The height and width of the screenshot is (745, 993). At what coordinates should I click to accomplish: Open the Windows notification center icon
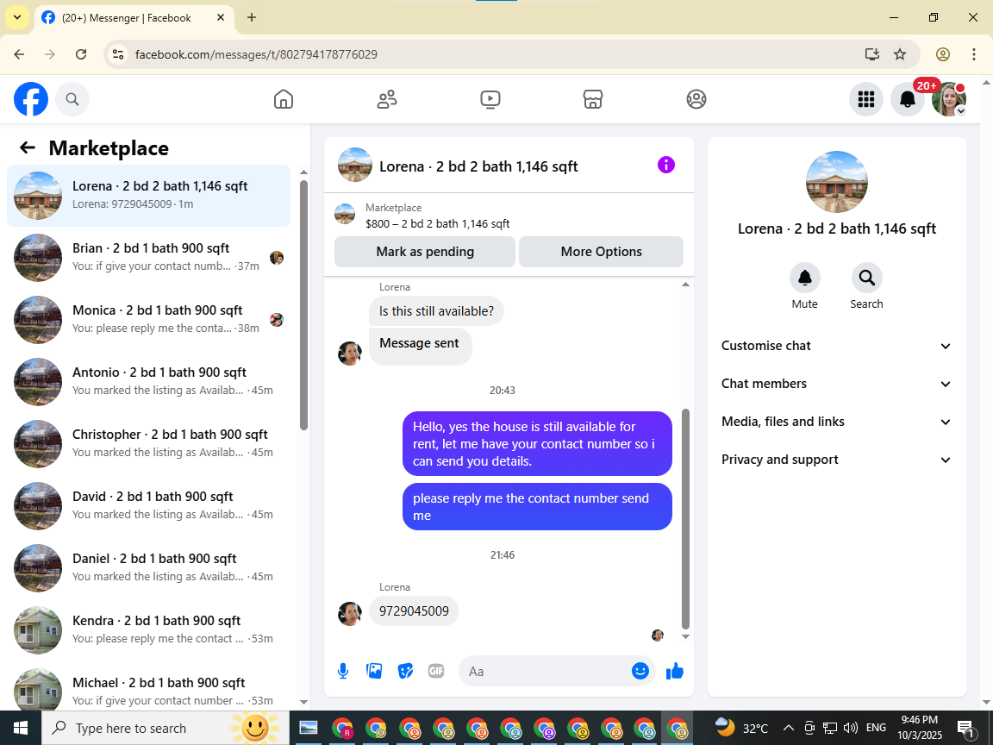pyautogui.click(x=965, y=728)
